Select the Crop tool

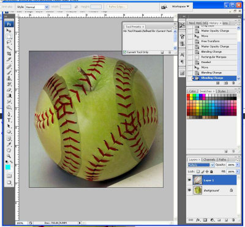pos(9,54)
